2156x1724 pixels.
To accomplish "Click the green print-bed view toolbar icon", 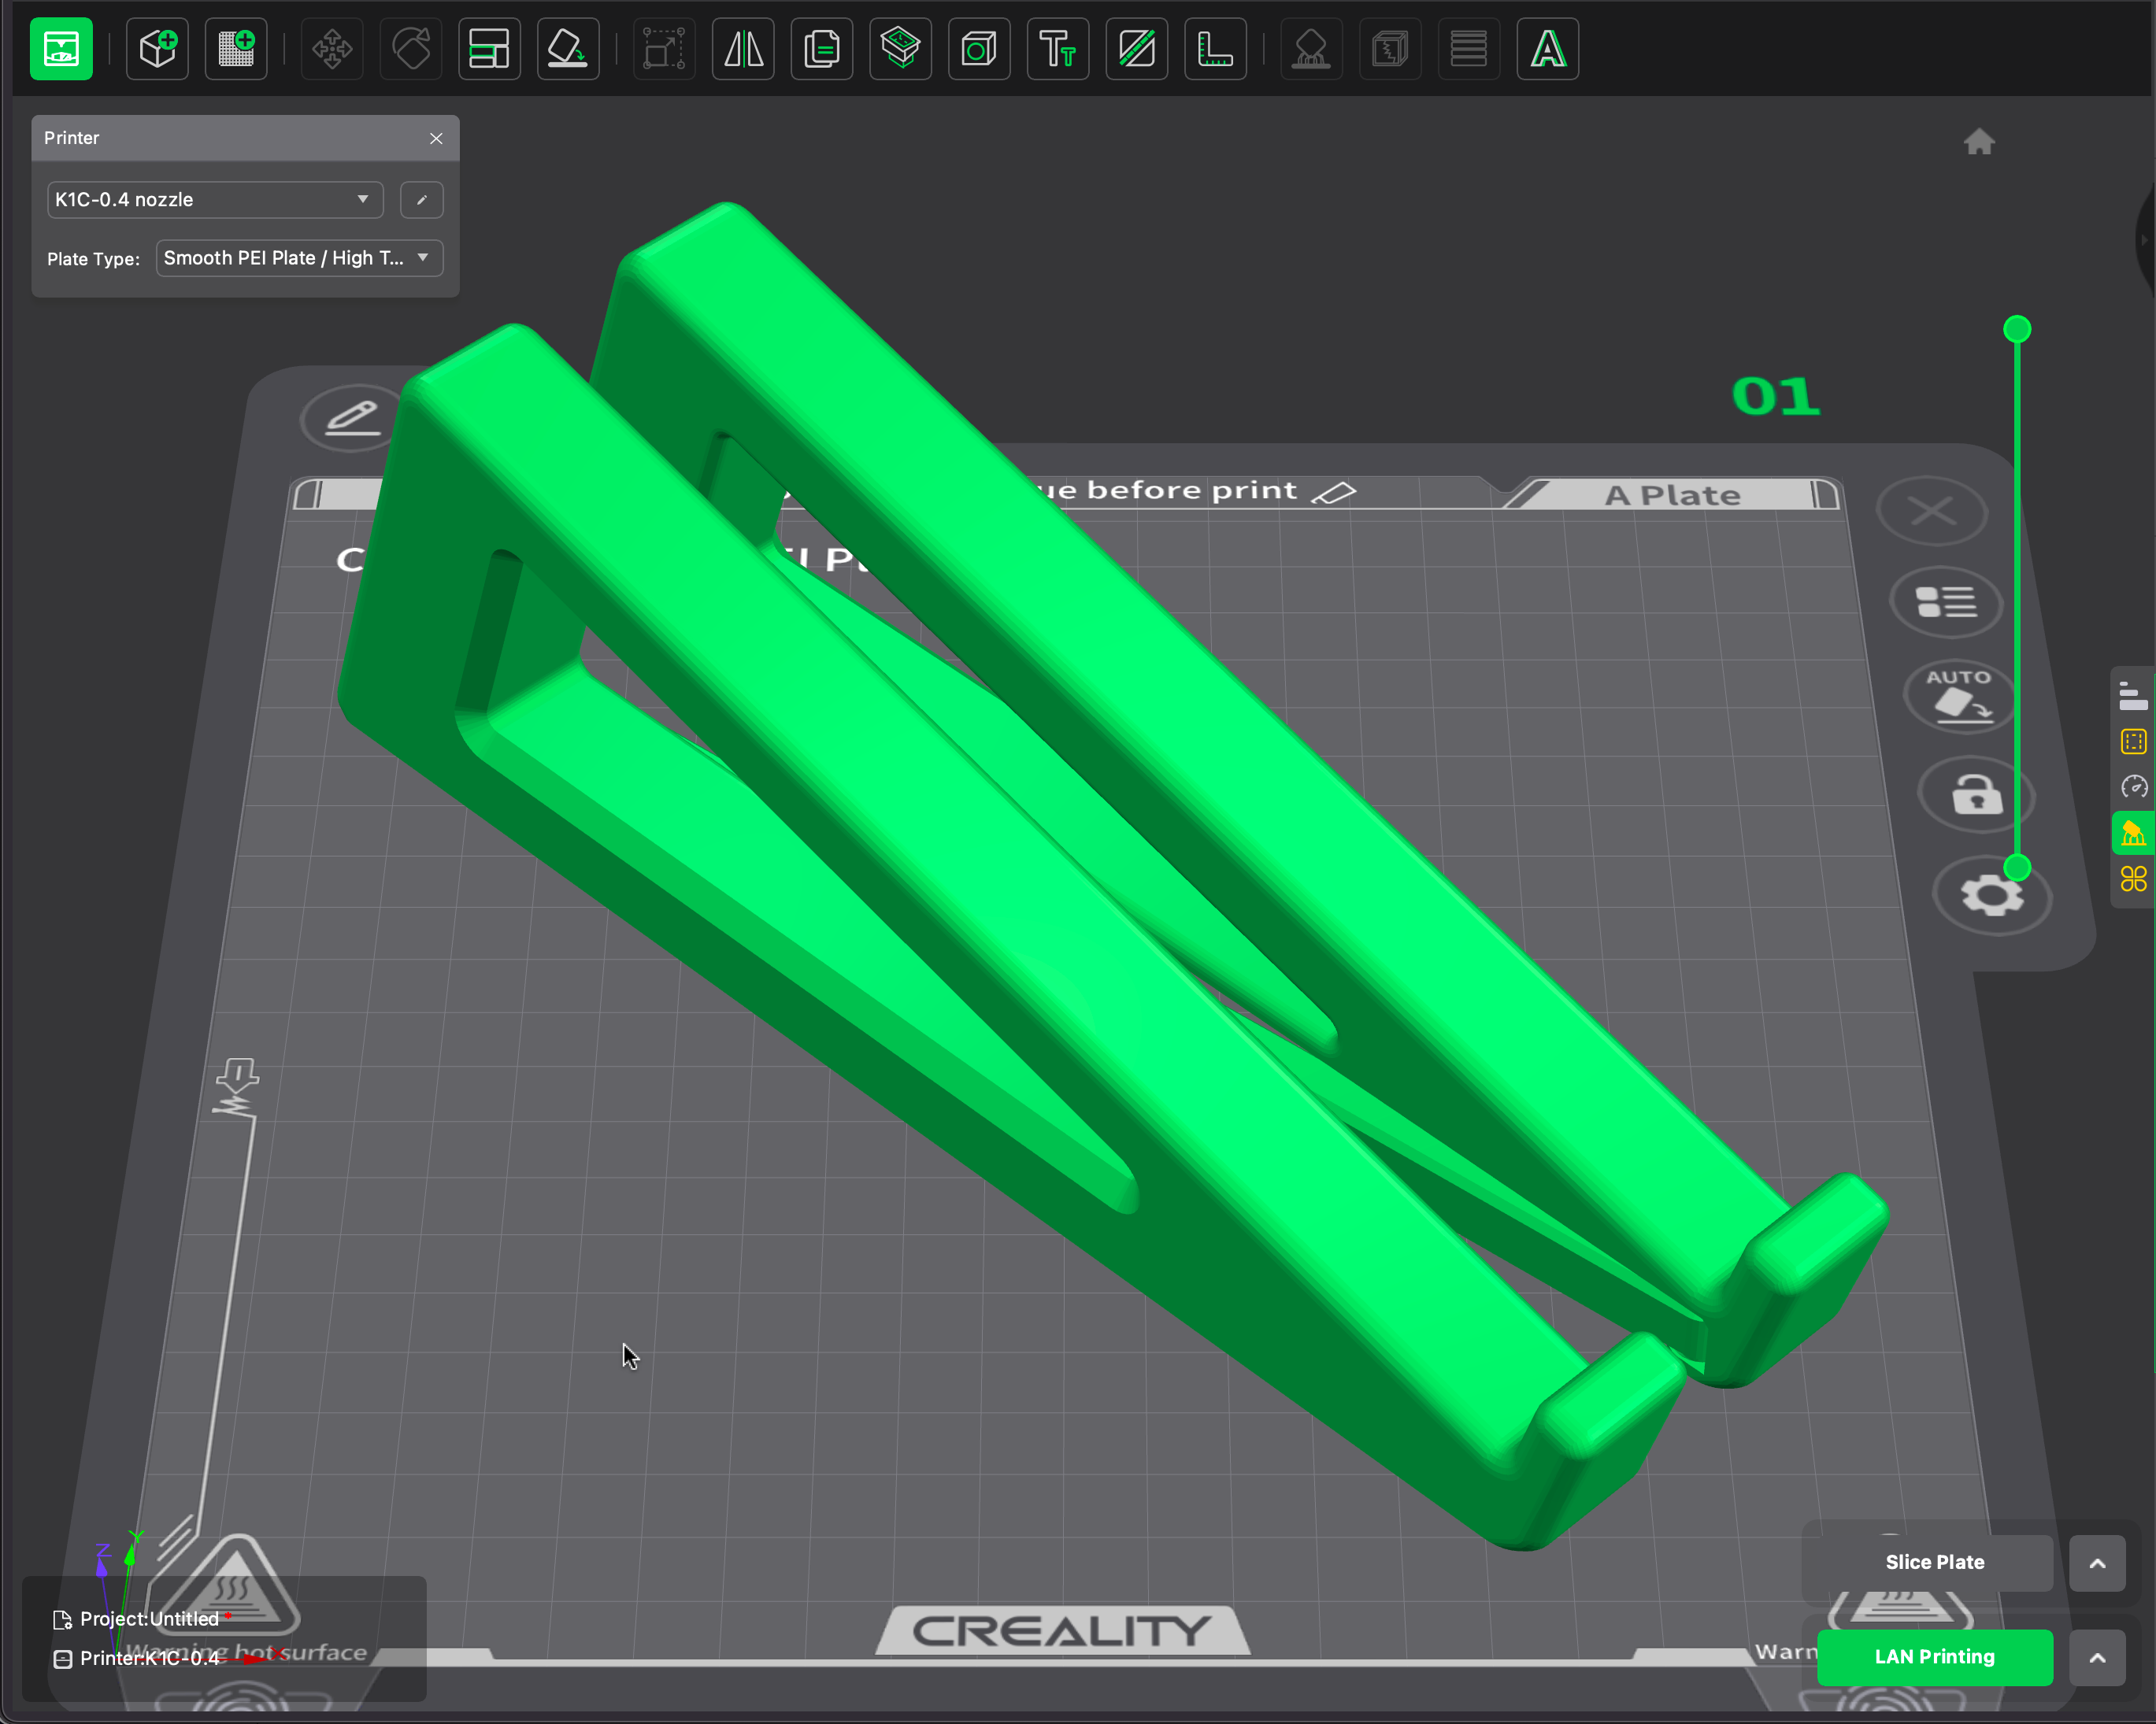I will point(61,48).
